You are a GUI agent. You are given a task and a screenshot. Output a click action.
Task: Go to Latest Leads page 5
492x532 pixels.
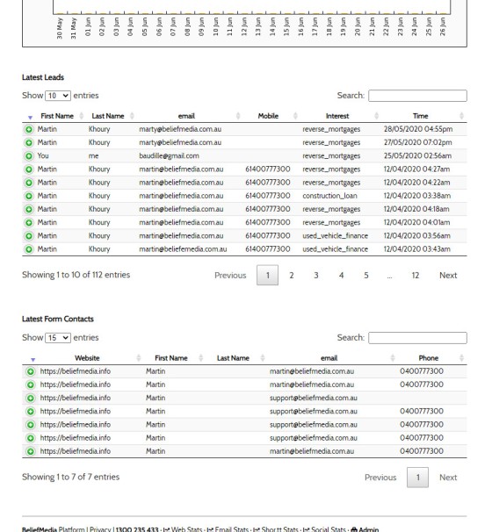366,275
